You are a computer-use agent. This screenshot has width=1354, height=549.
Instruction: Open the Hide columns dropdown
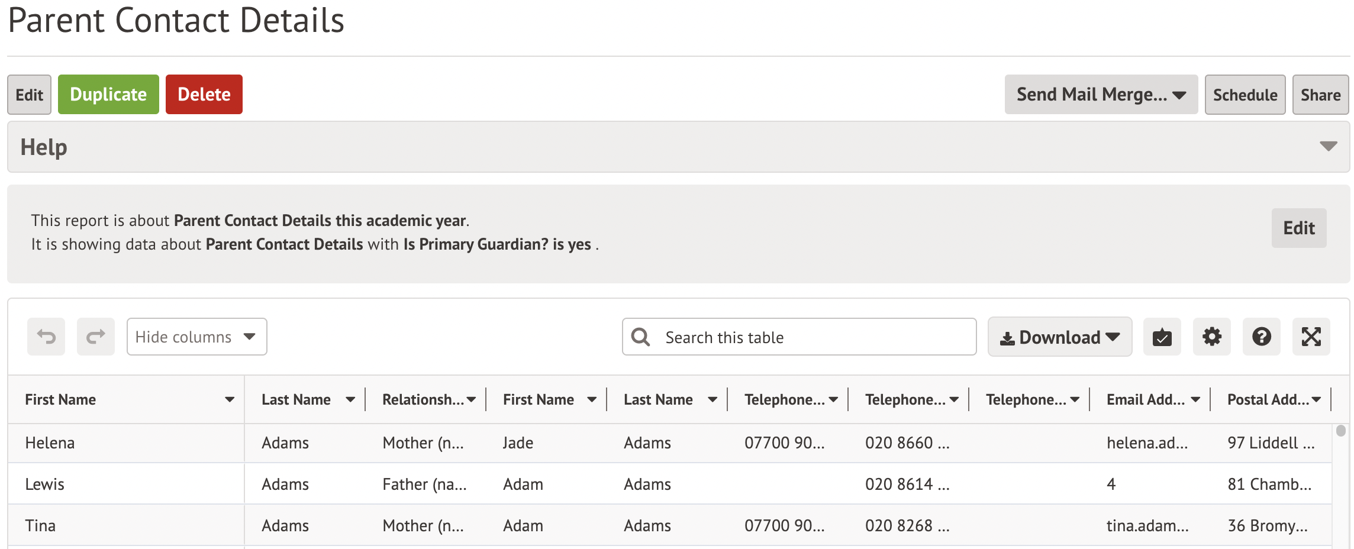196,337
